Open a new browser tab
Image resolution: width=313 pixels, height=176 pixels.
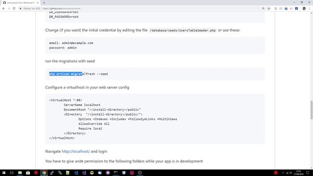pos(44,3)
